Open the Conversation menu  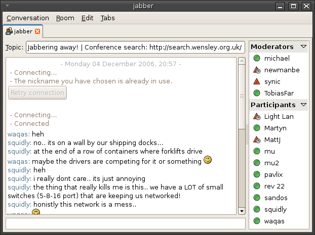click(28, 18)
